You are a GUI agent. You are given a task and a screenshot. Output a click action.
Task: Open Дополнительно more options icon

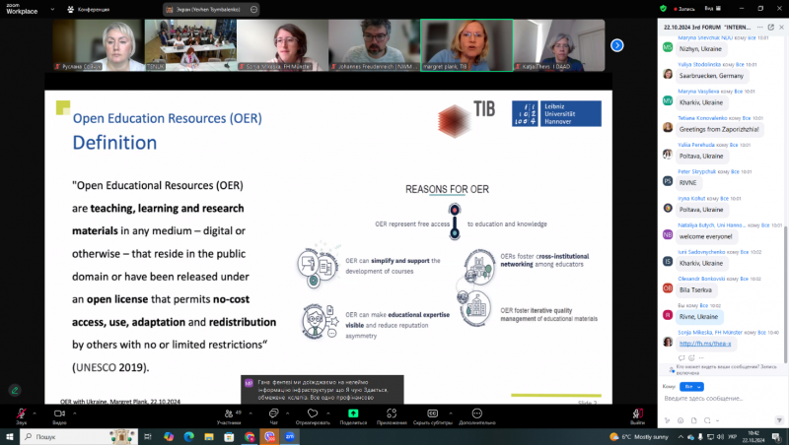click(477, 413)
